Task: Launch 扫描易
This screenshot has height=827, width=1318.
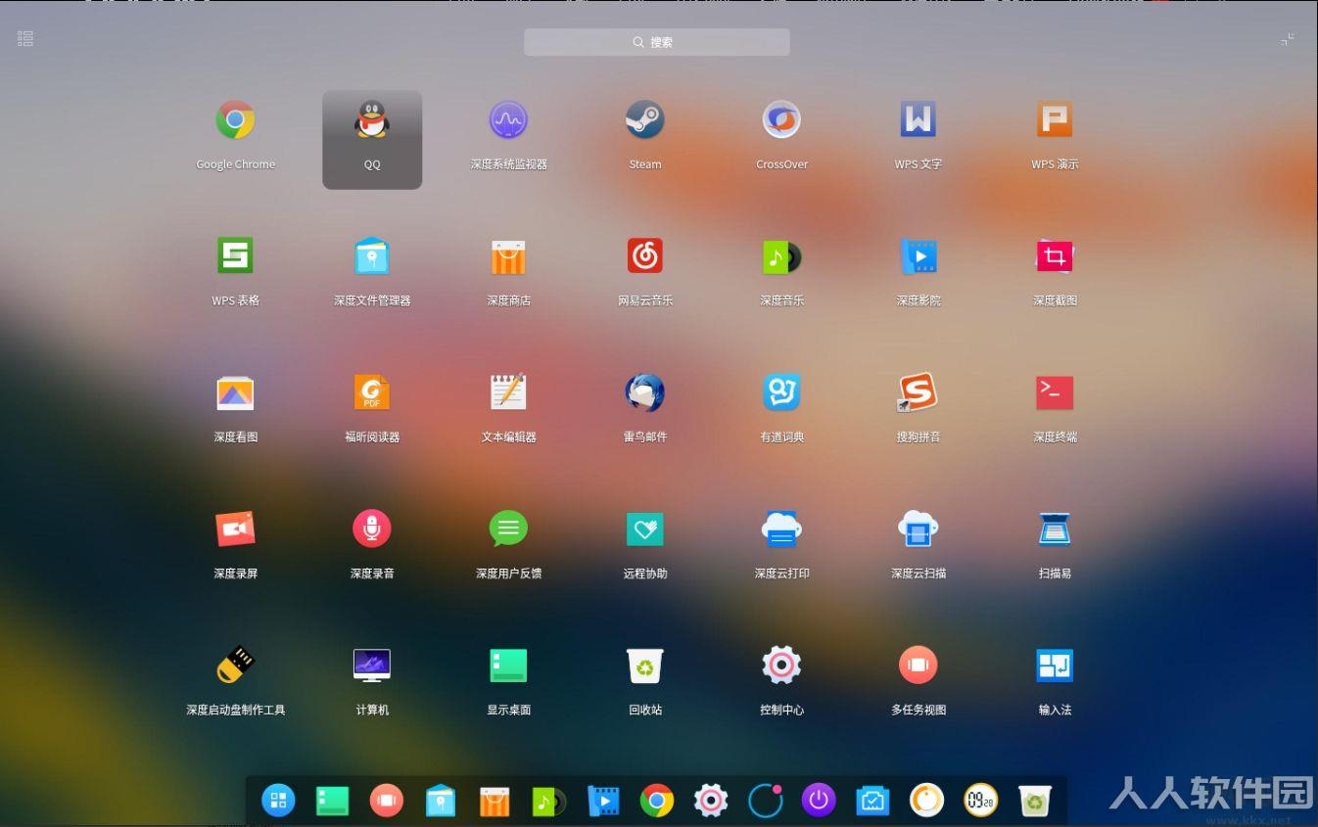Action: point(1055,529)
